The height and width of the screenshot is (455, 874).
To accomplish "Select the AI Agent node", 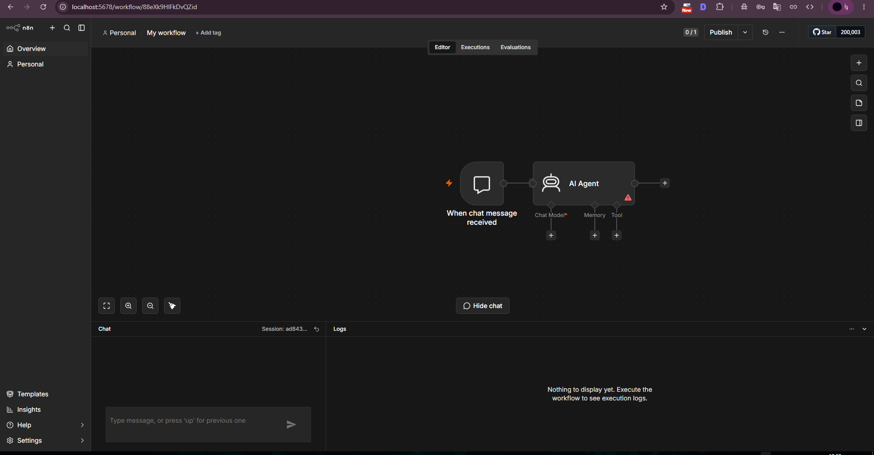I will [584, 183].
